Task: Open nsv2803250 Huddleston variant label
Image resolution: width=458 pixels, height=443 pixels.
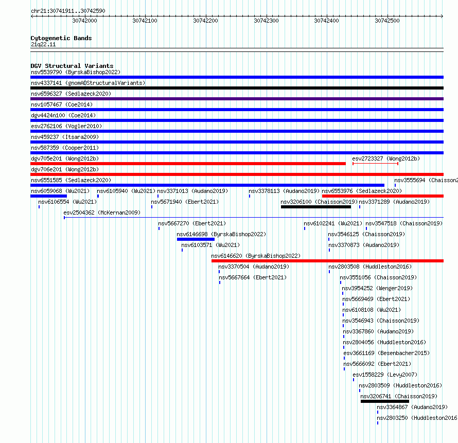Action: 417,418
